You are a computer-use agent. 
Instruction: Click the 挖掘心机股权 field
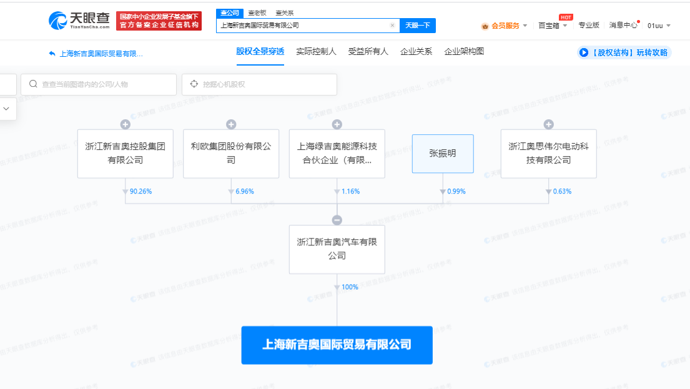click(x=260, y=84)
